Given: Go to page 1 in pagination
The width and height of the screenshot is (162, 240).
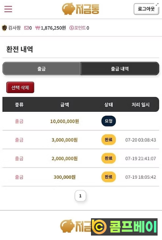Looking at the screenshot, I should pos(80,196).
